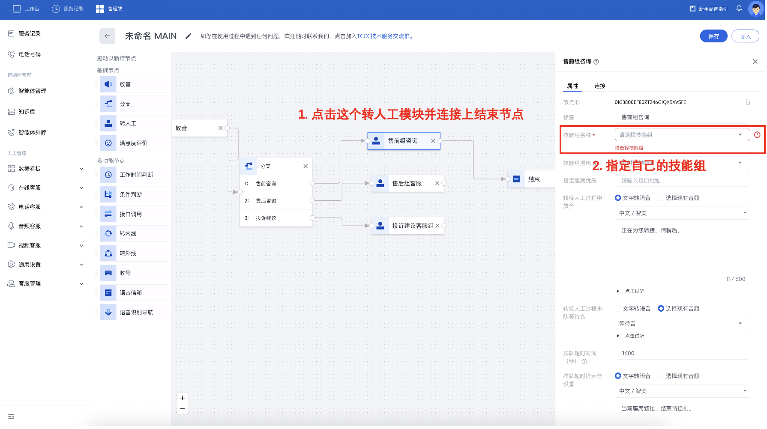This screenshot has height=429, width=767.
Task: Click the 工作时间判断 clock node icon
Action: (108, 175)
